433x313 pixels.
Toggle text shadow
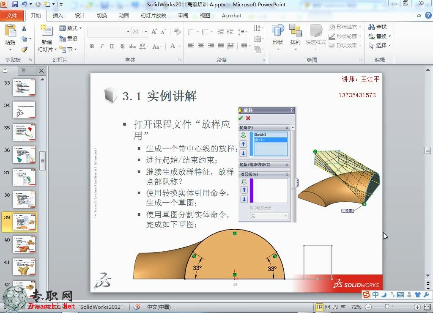tap(122, 47)
